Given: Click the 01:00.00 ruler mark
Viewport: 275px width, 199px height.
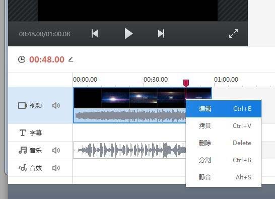Looking at the screenshot, I should point(226,80).
